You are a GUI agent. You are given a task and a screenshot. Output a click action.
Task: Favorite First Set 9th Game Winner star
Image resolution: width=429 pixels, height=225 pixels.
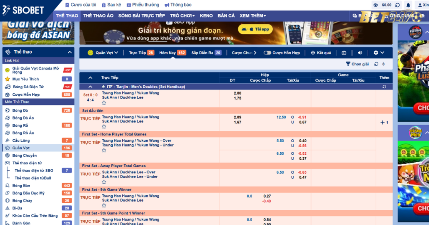(104, 206)
